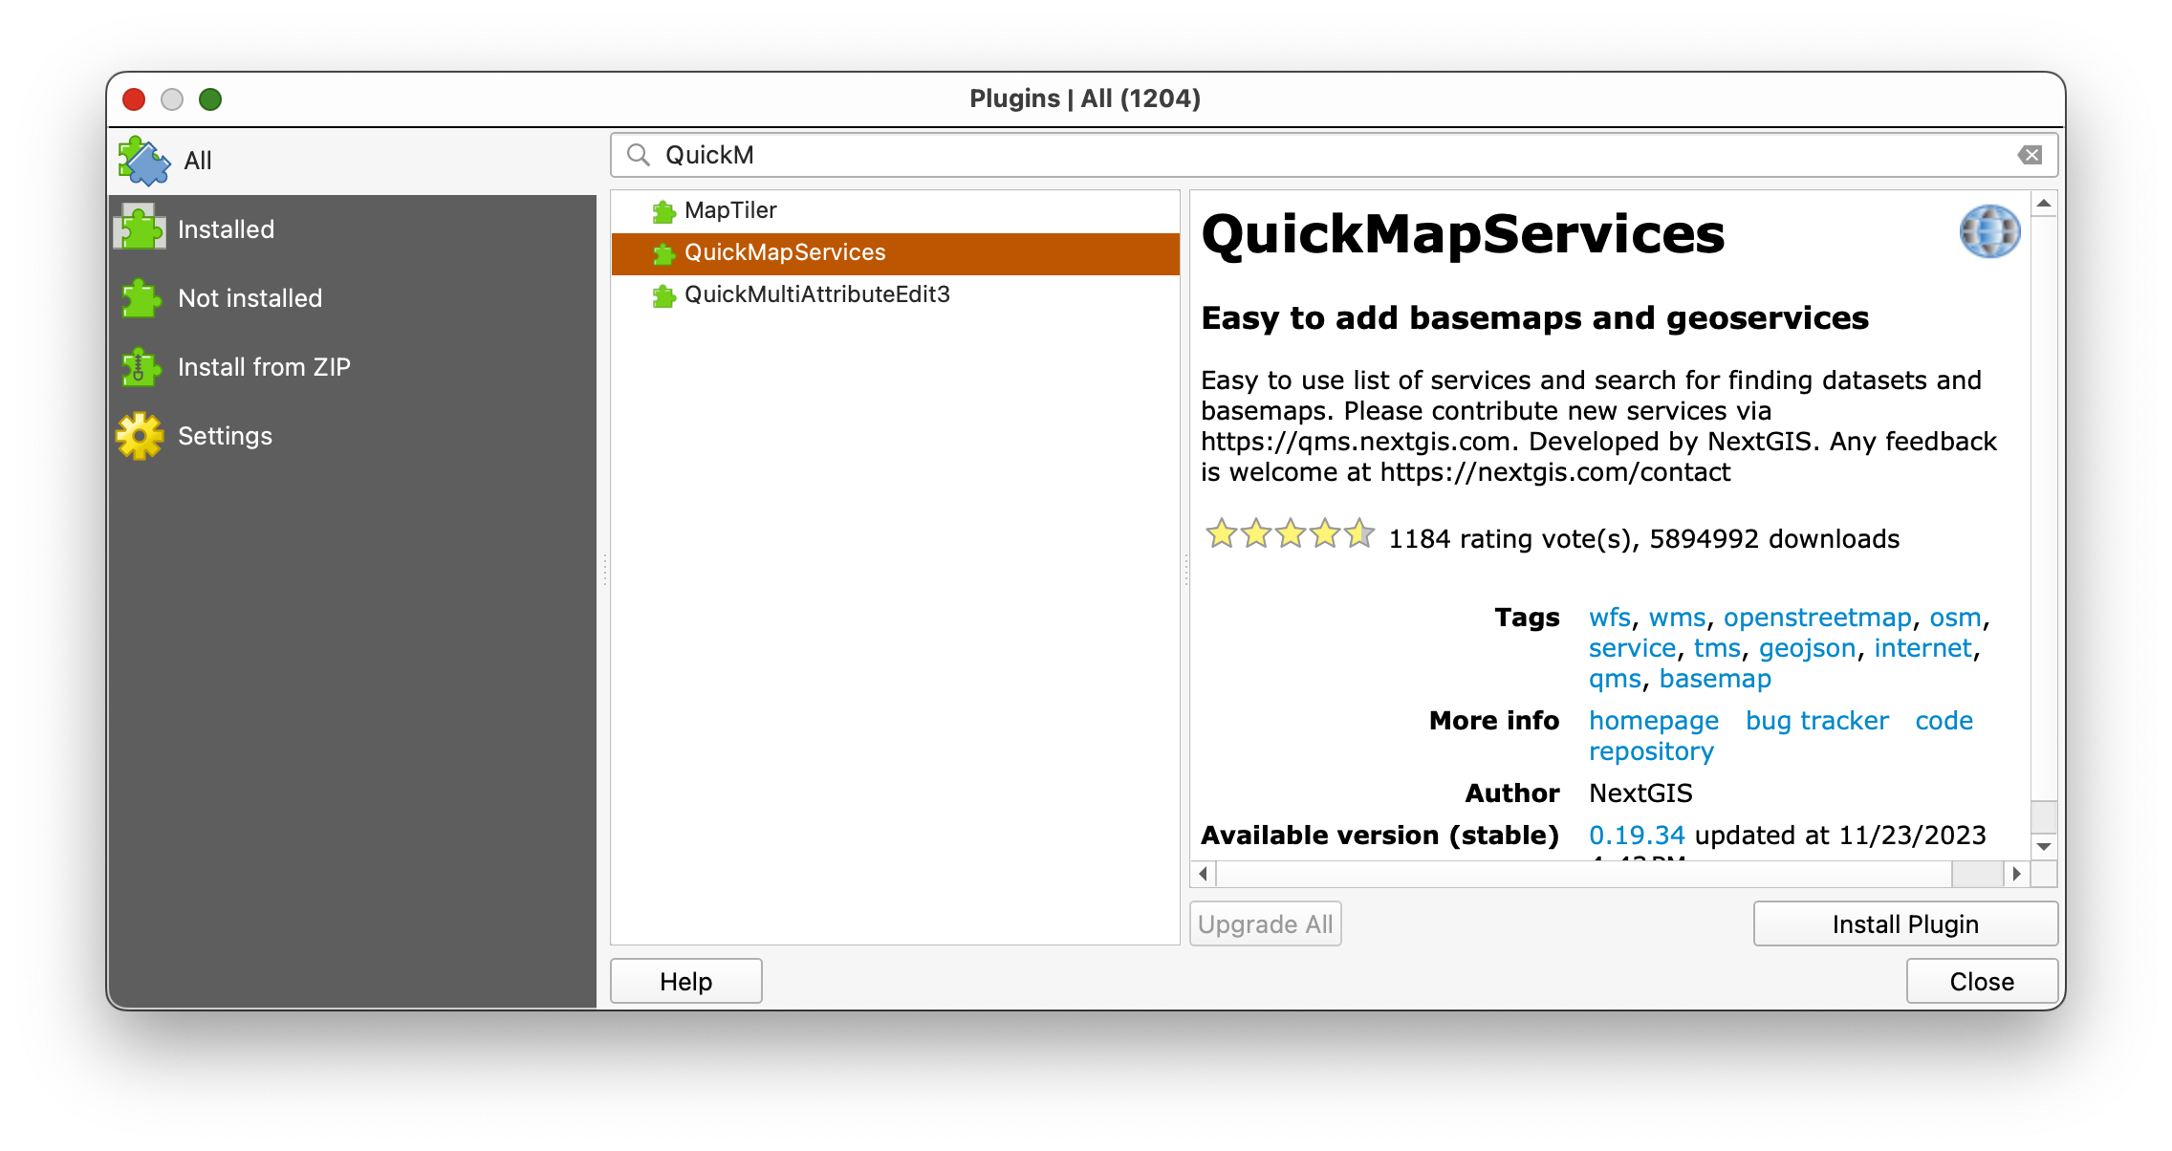Click the basemap tag link

[1715, 679]
